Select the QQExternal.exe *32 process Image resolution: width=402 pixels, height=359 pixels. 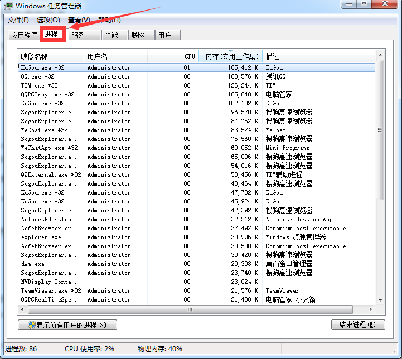coord(197,174)
